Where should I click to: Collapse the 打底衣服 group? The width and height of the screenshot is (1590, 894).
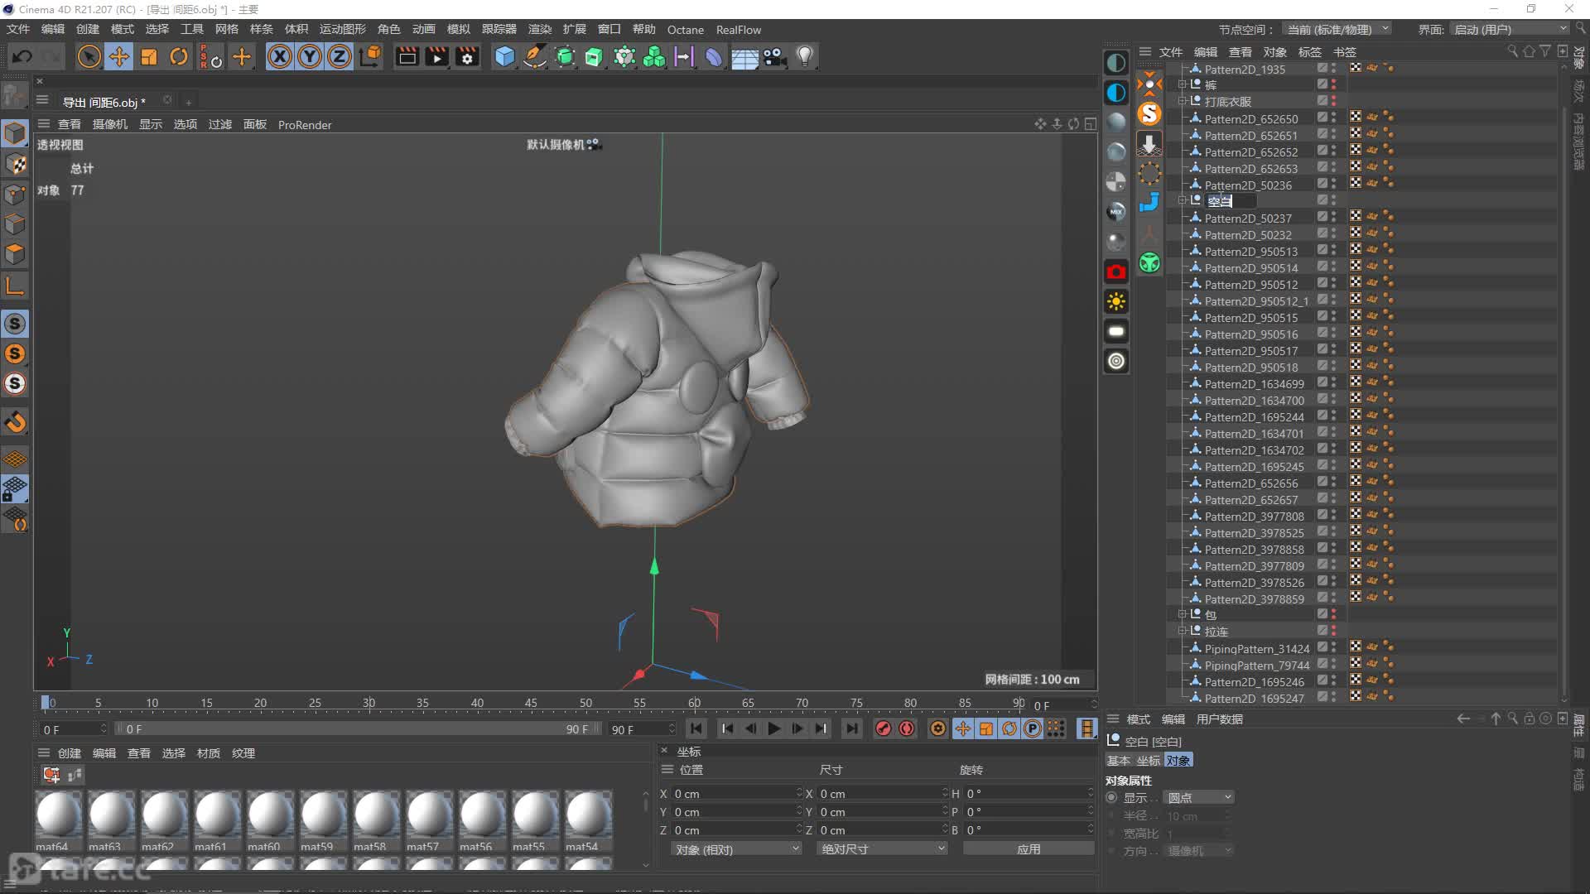pos(1182,101)
